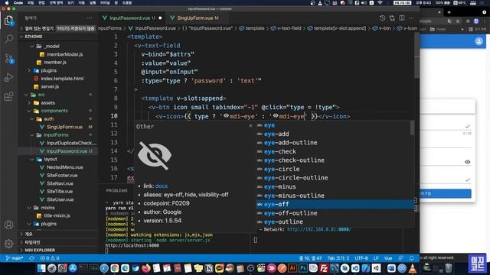Click notification bell in status bar
490x275 pixels.
412,258
